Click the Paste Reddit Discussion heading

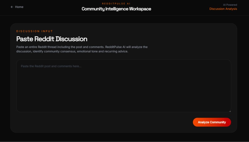coord(52,39)
